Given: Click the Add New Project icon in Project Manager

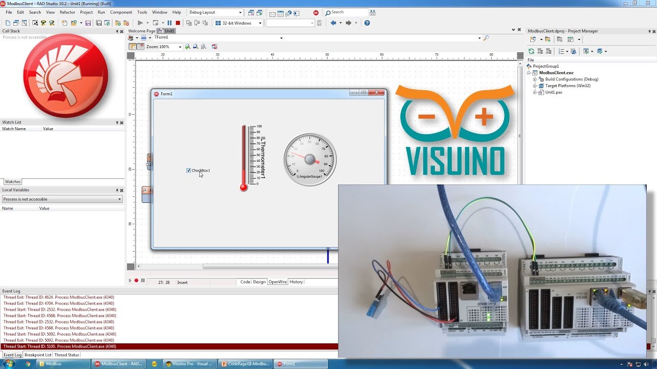Looking at the screenshot, I should 533,39.
